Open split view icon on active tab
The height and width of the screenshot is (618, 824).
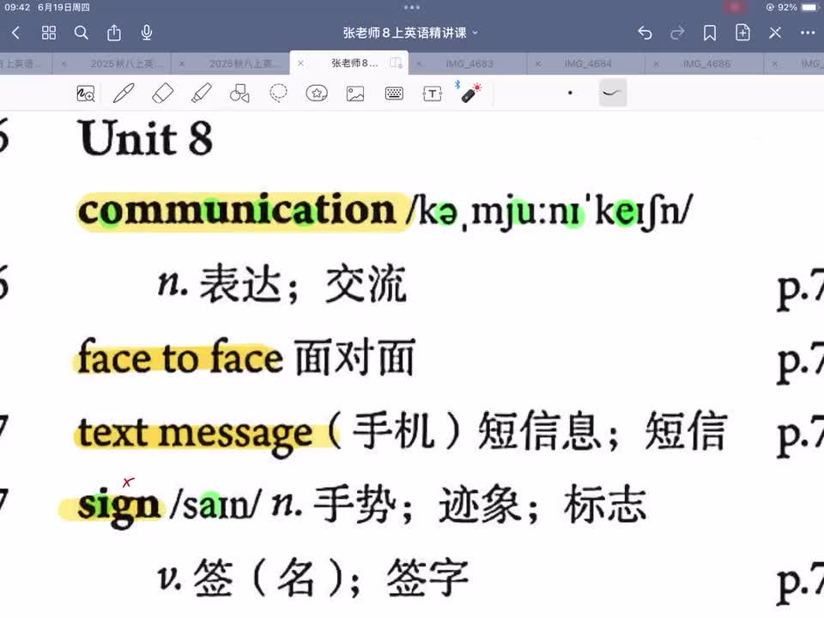[x=397, y=63]
